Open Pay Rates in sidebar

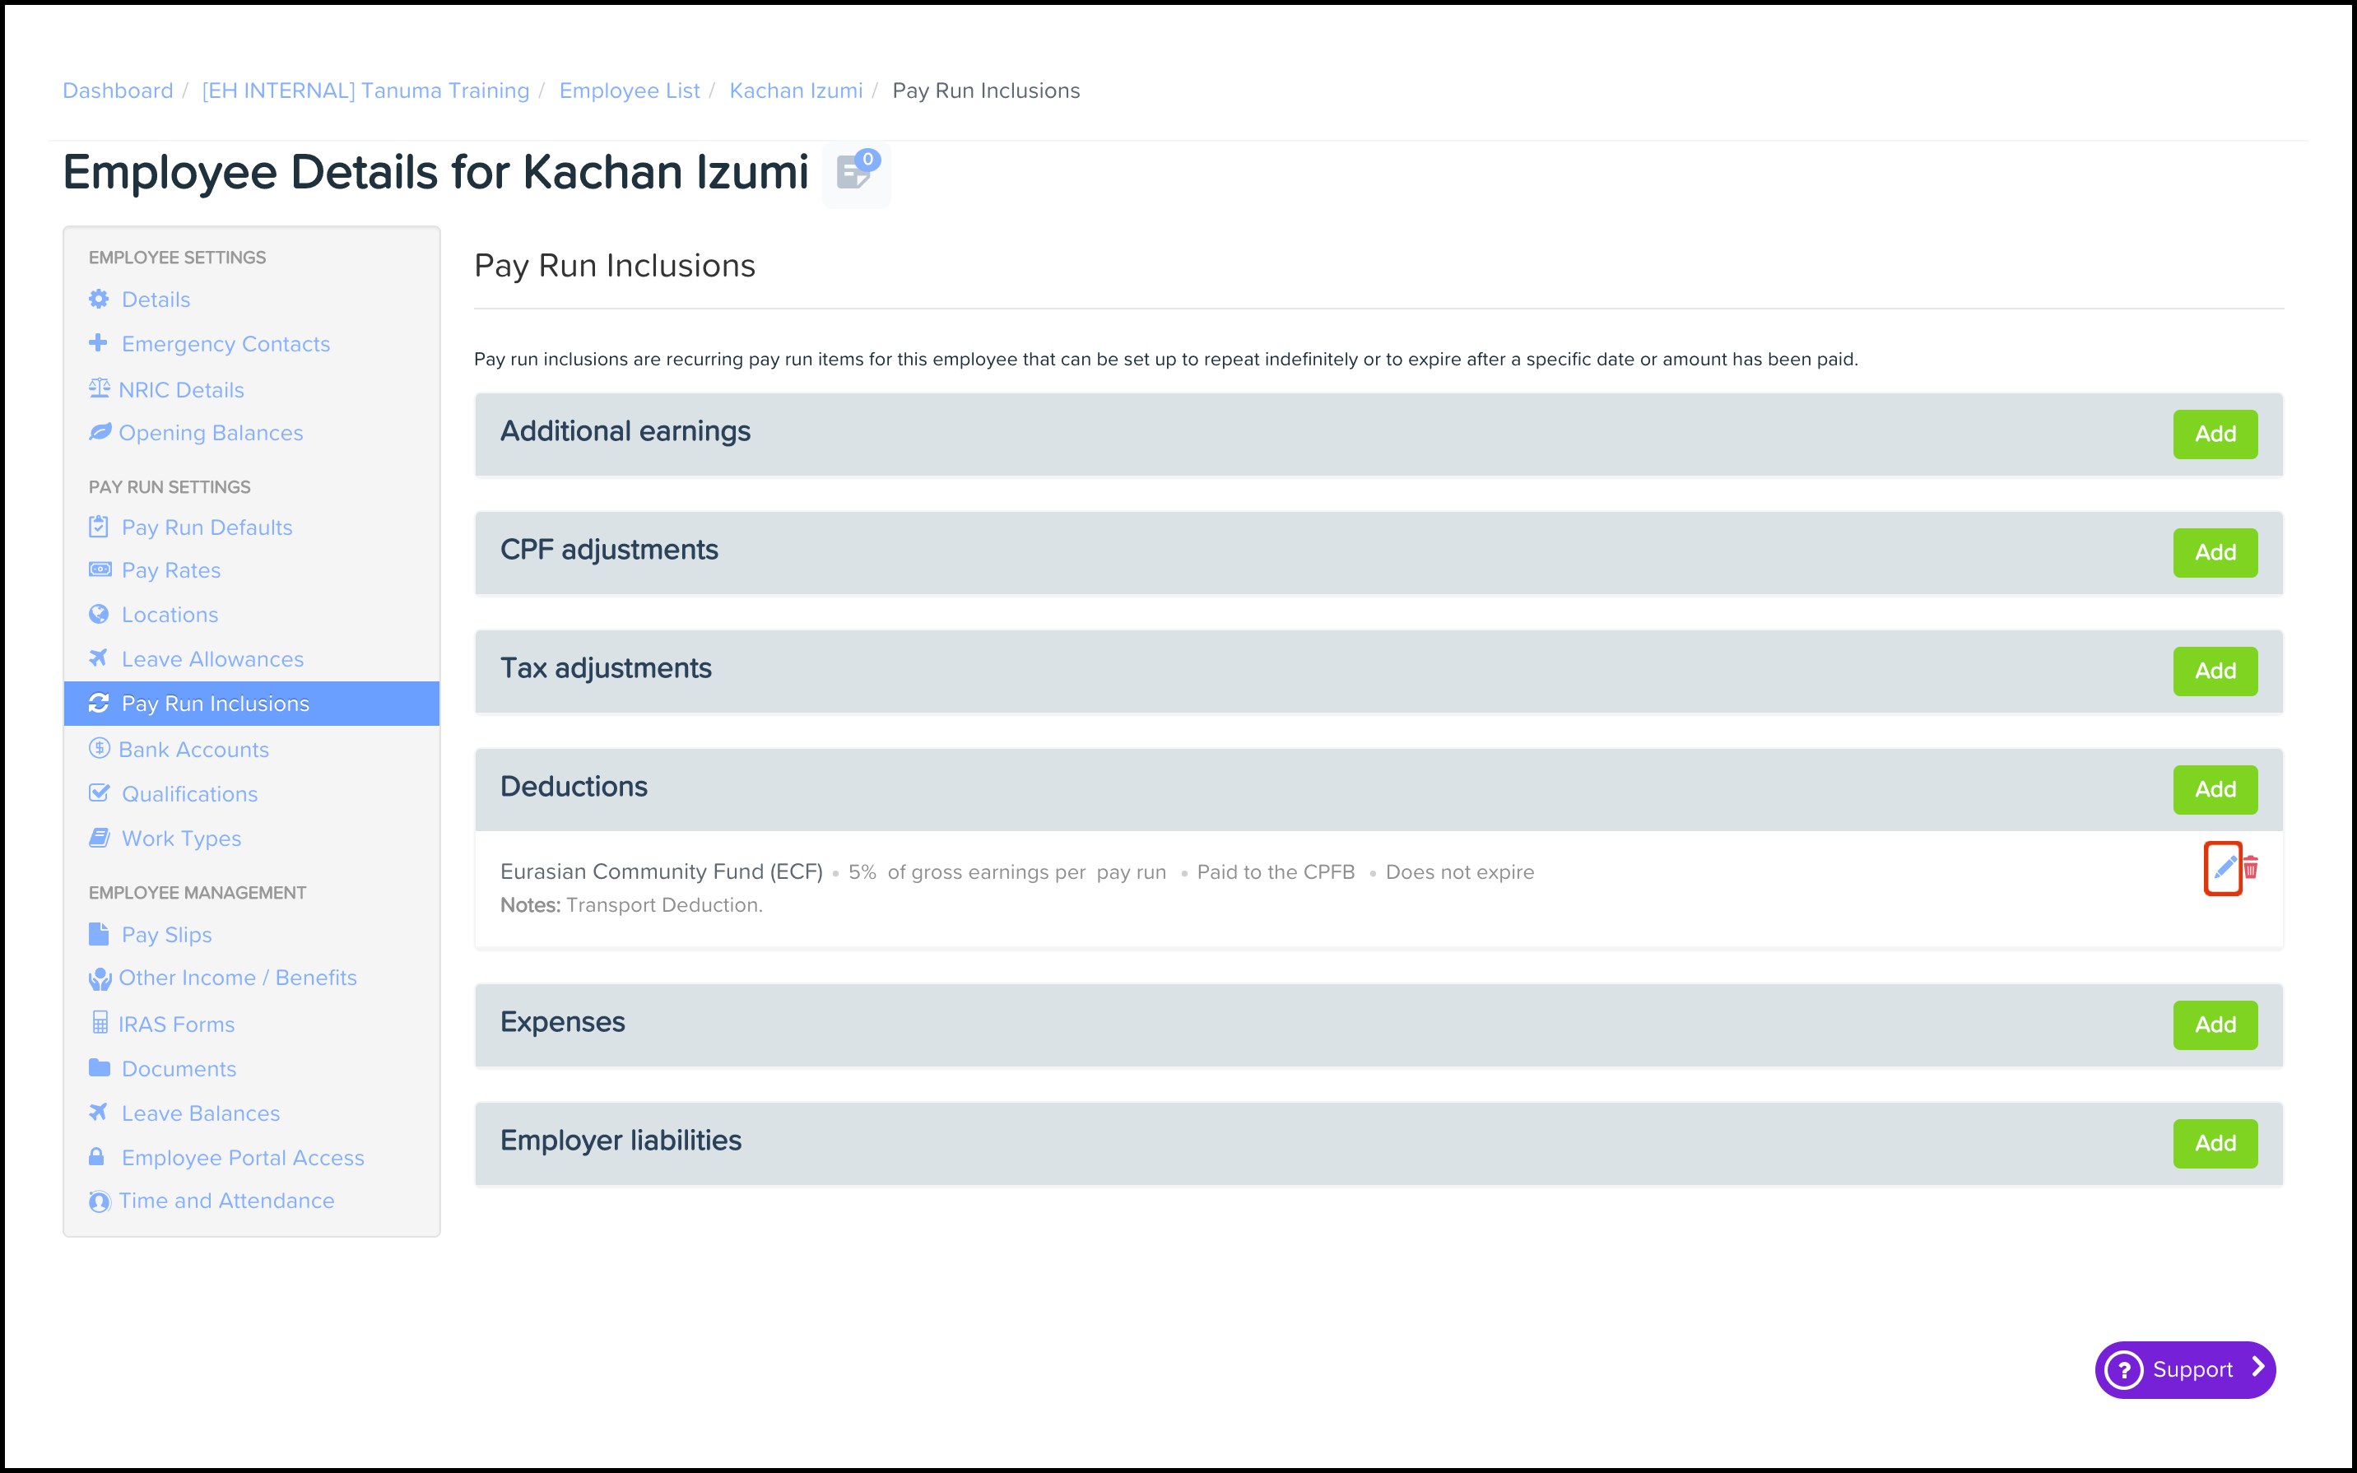[x=170, y=570]
